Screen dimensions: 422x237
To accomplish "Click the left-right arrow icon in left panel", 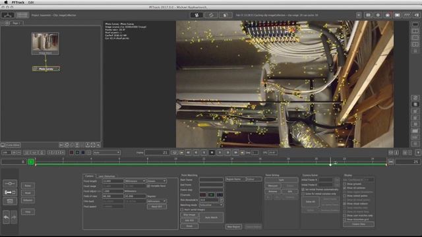I will coord(10,192).
